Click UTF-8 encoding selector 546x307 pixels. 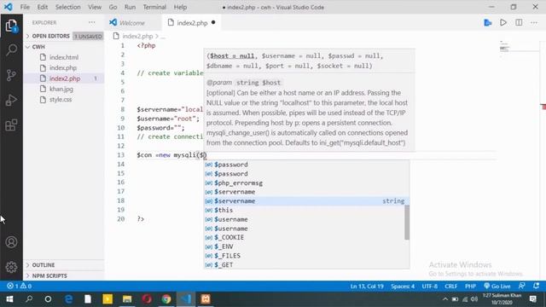pyautogui.click(x=430, y=287)
